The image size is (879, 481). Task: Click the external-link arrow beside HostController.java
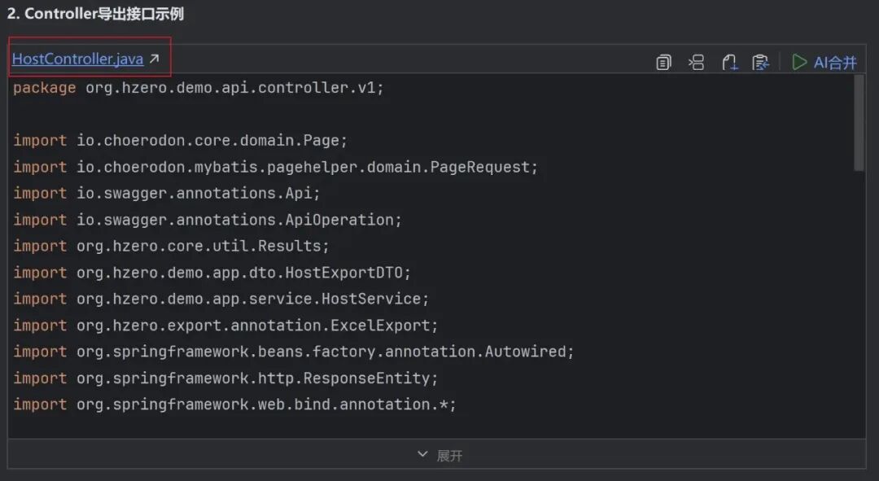point(154,59)
